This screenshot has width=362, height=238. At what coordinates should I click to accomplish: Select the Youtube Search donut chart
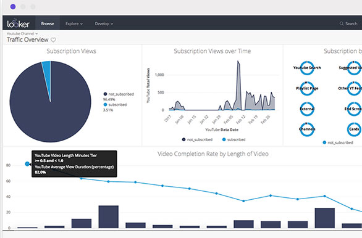click(307, 68)
